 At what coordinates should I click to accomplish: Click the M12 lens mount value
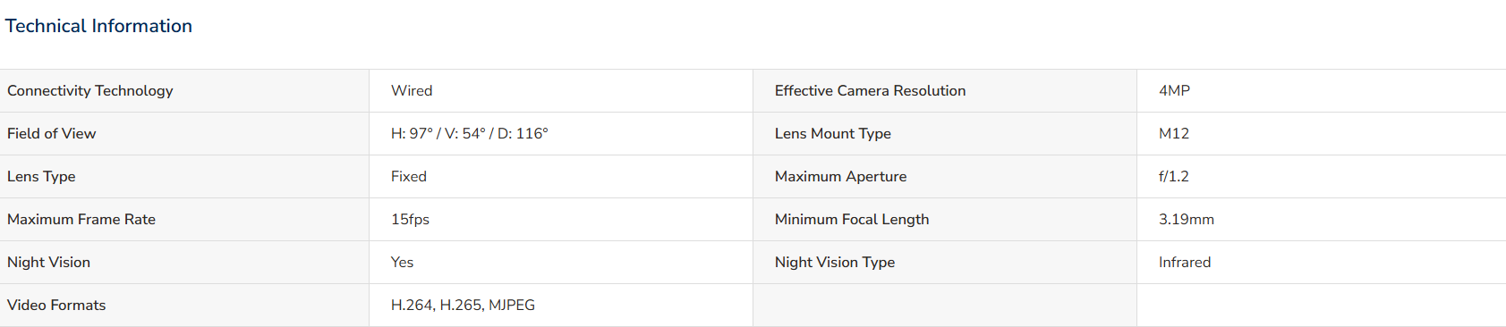pyautogui.click(x=1174, y=134)
